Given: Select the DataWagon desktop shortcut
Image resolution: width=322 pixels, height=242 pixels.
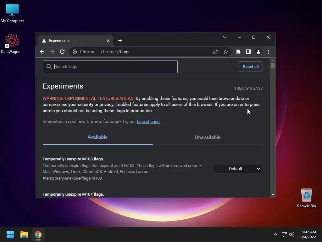Looking at the screenshot, I should 12,43.
